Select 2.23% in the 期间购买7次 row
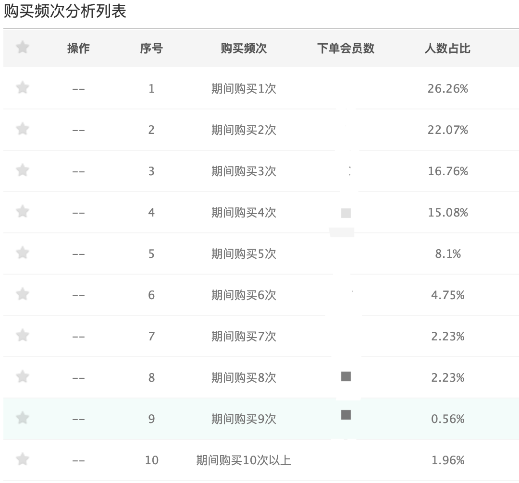The height and width of the screenshot is (483, 519). 448,336
